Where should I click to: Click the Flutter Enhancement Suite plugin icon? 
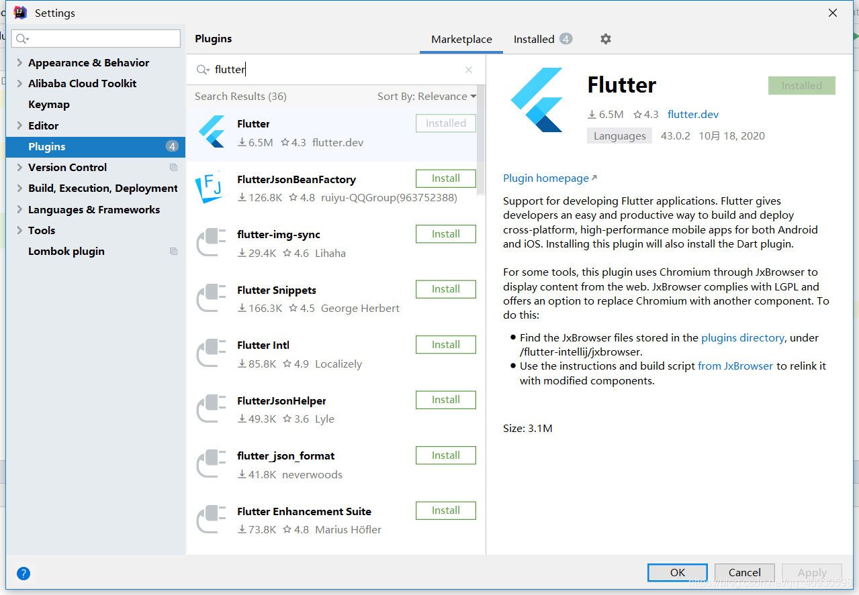212,520
